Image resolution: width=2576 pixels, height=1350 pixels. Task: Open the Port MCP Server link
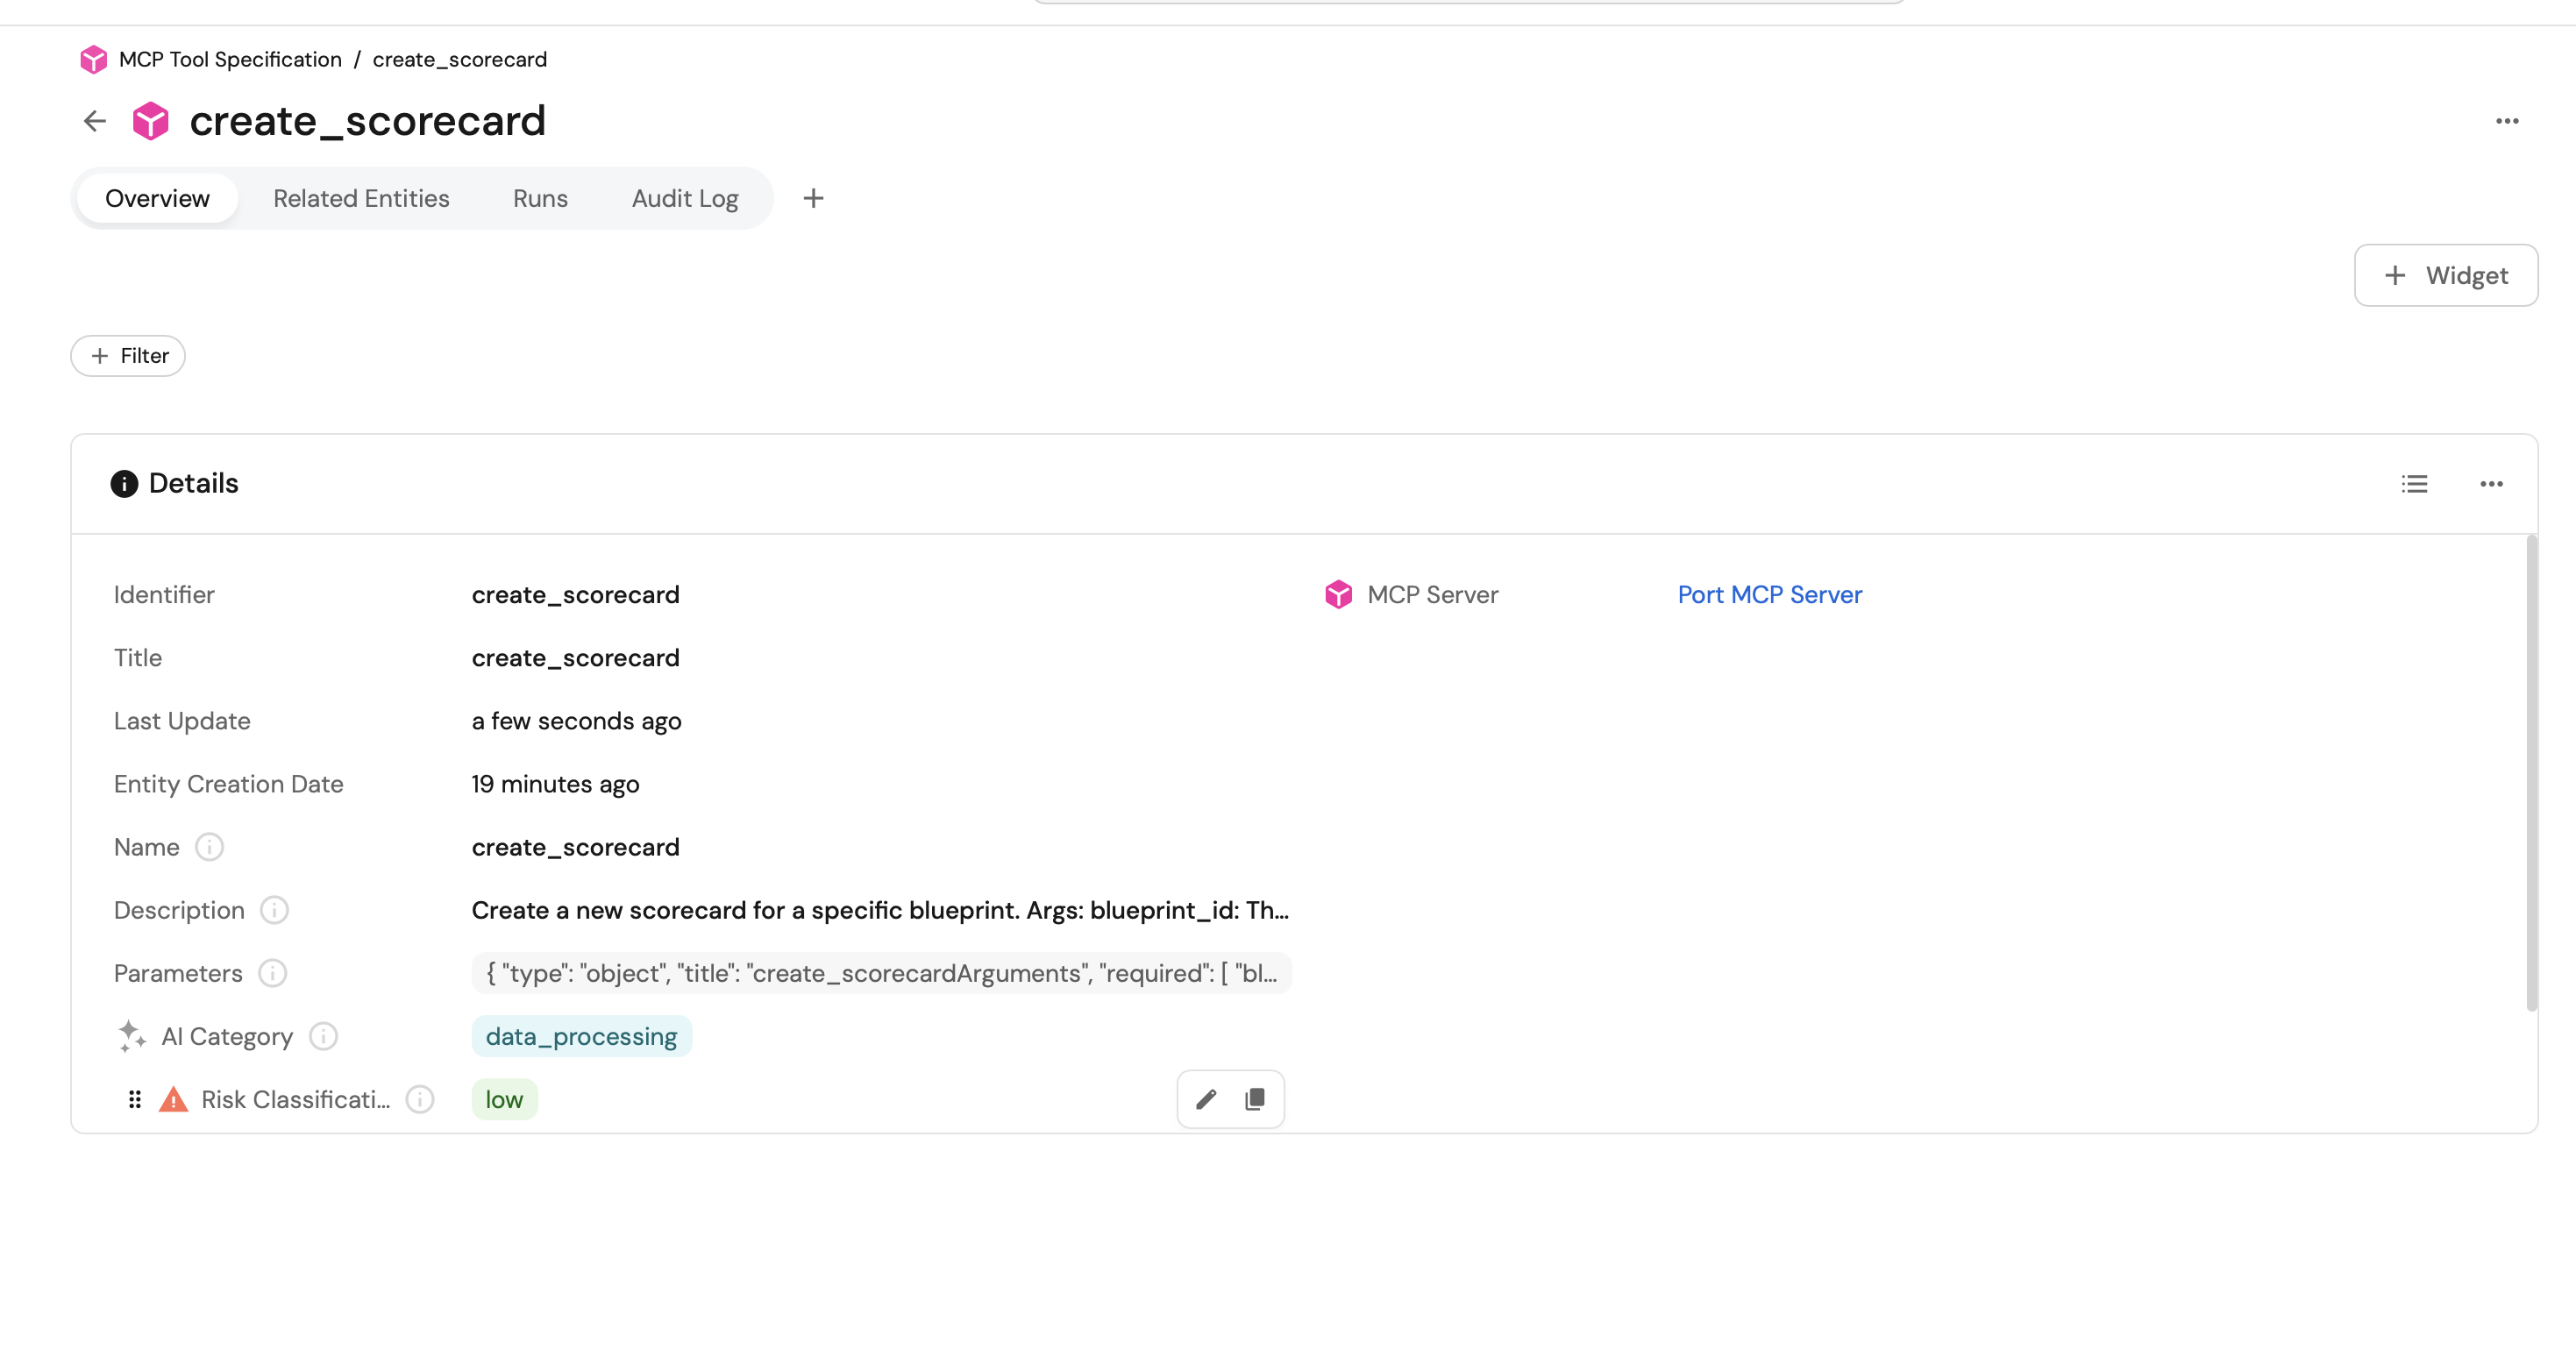pyautogui.click(x=1769, y=594)
